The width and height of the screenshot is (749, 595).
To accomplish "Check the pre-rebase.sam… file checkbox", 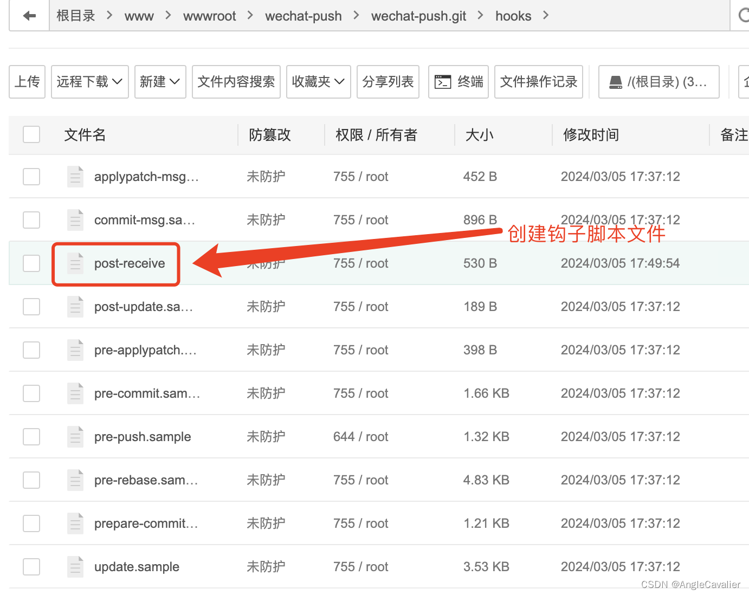I will 31,480.
